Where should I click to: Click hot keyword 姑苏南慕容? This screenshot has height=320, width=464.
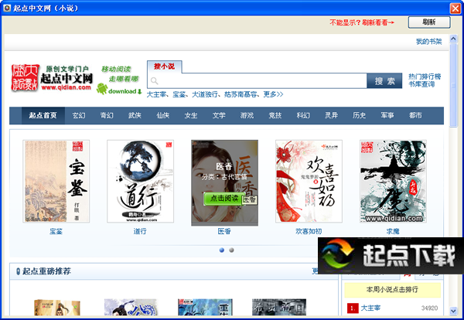coord(241,94)
